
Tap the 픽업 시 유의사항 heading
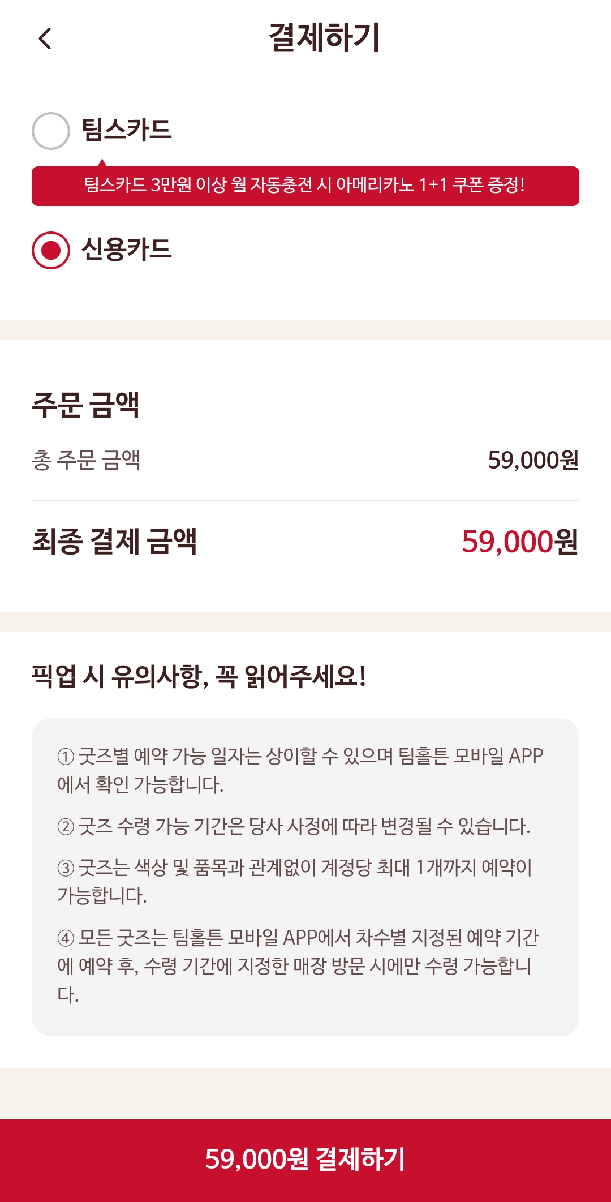click(199, 676)
